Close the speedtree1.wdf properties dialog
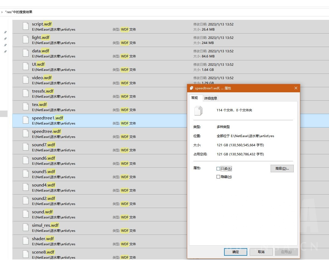This screenshot has height=260, width=329. [296, 88]
